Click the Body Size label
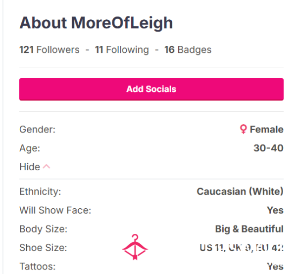 tap(44, 229)
